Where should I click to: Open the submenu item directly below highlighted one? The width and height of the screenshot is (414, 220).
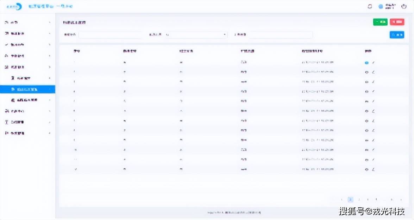27,100
